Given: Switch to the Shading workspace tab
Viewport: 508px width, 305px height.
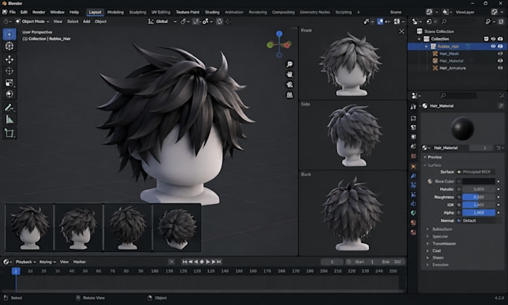Looking at the screenshot, I should [x=212, y=12].
